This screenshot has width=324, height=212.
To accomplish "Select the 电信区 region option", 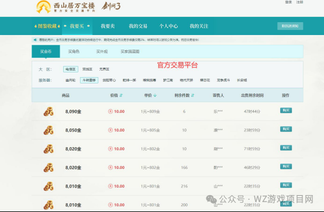I will pos(71,69).
